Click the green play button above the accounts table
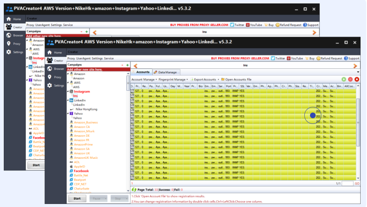 click(x=344, y=79)
